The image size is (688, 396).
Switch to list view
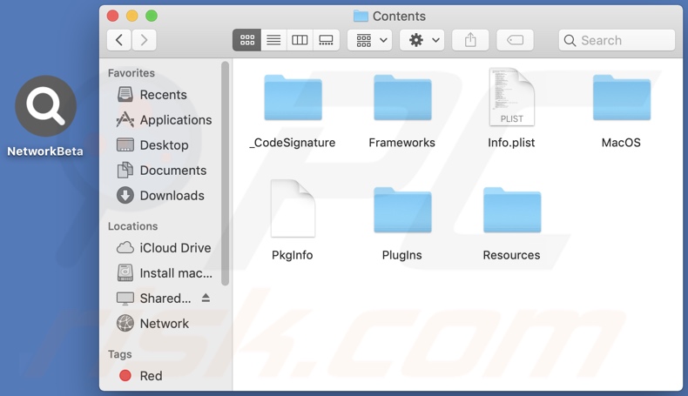coord(273,40)
